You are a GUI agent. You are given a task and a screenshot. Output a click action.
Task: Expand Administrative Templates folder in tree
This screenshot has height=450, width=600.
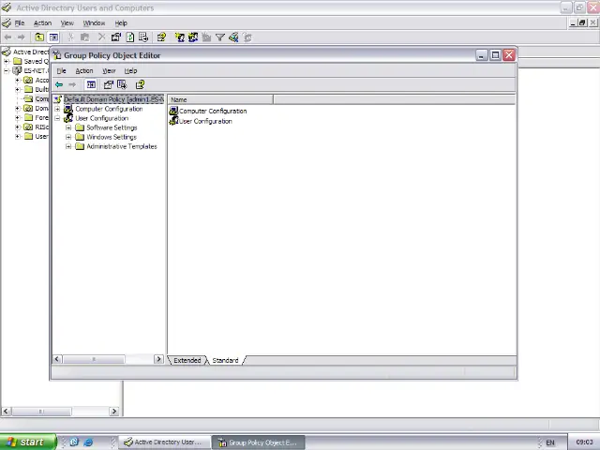tap(68, 146)
